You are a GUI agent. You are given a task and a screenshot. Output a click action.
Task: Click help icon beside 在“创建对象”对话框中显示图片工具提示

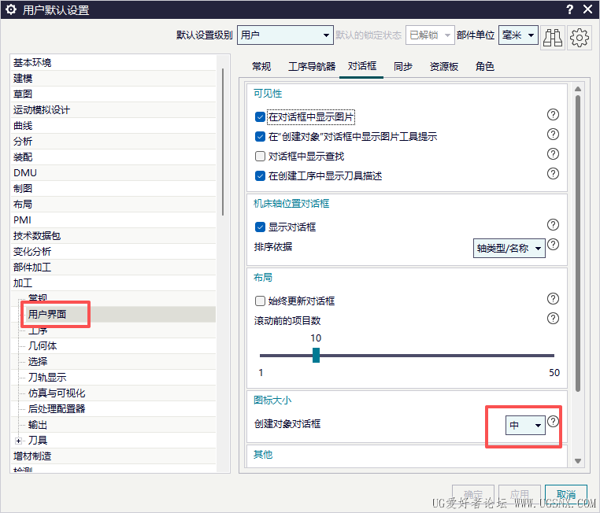(553, 135)
